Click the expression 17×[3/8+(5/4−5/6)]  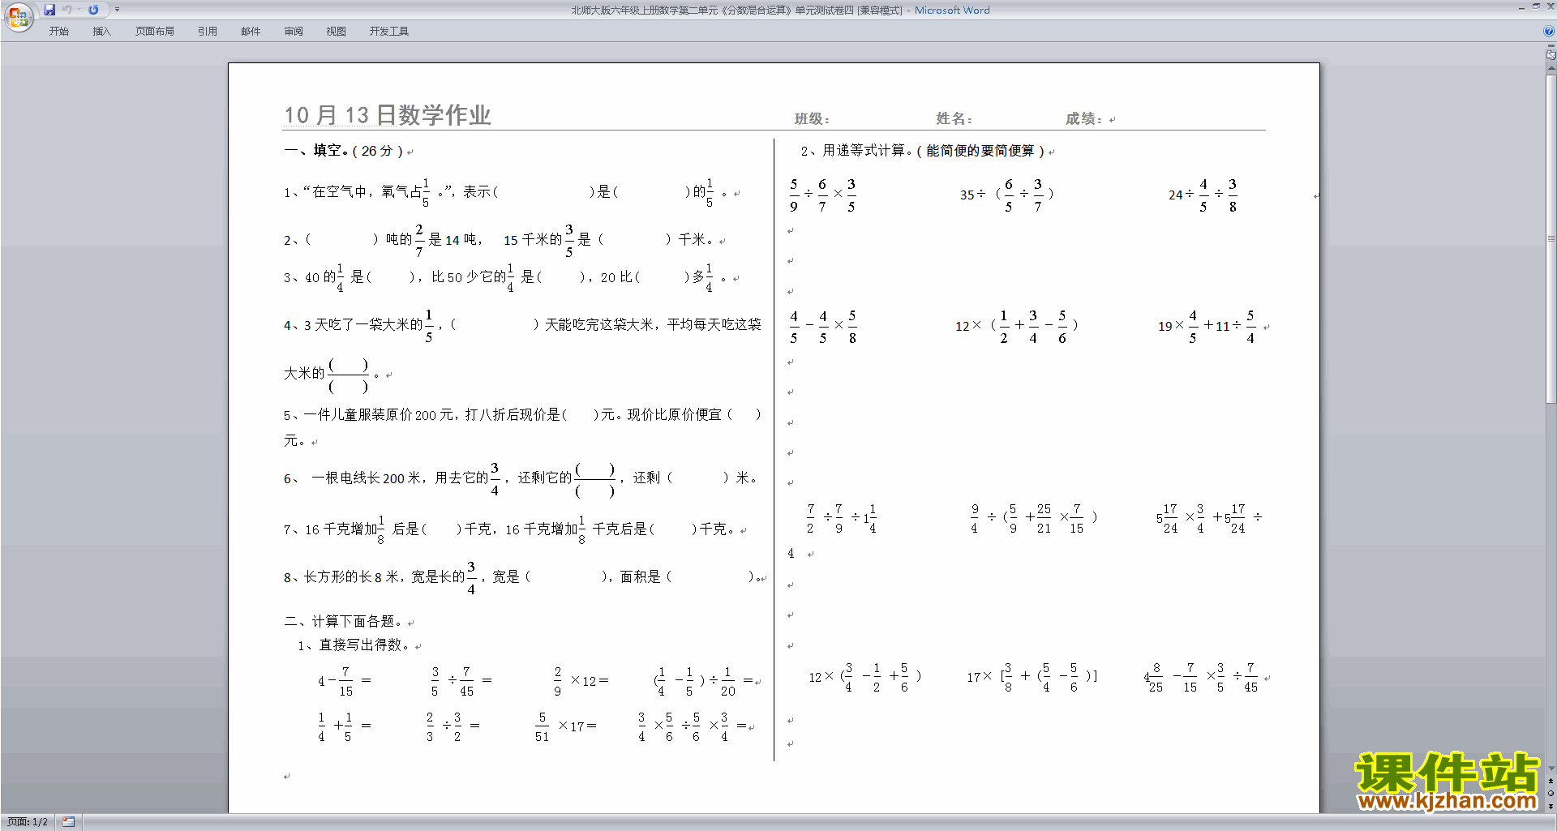[x=1032, y=677]
